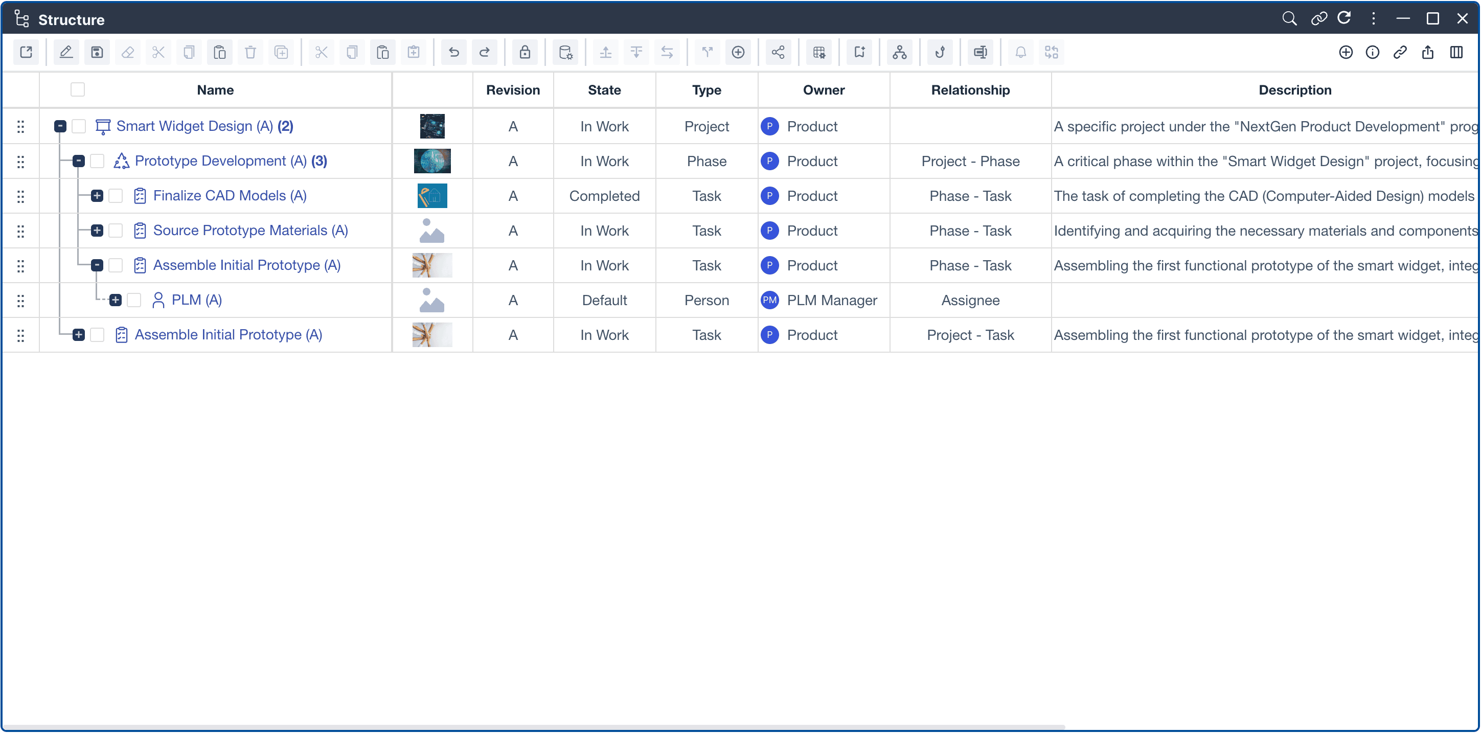This screenshot has width=1481, height=733.
Task: Expand the Source Prototype Materials node
Action: tap(97, 231)
